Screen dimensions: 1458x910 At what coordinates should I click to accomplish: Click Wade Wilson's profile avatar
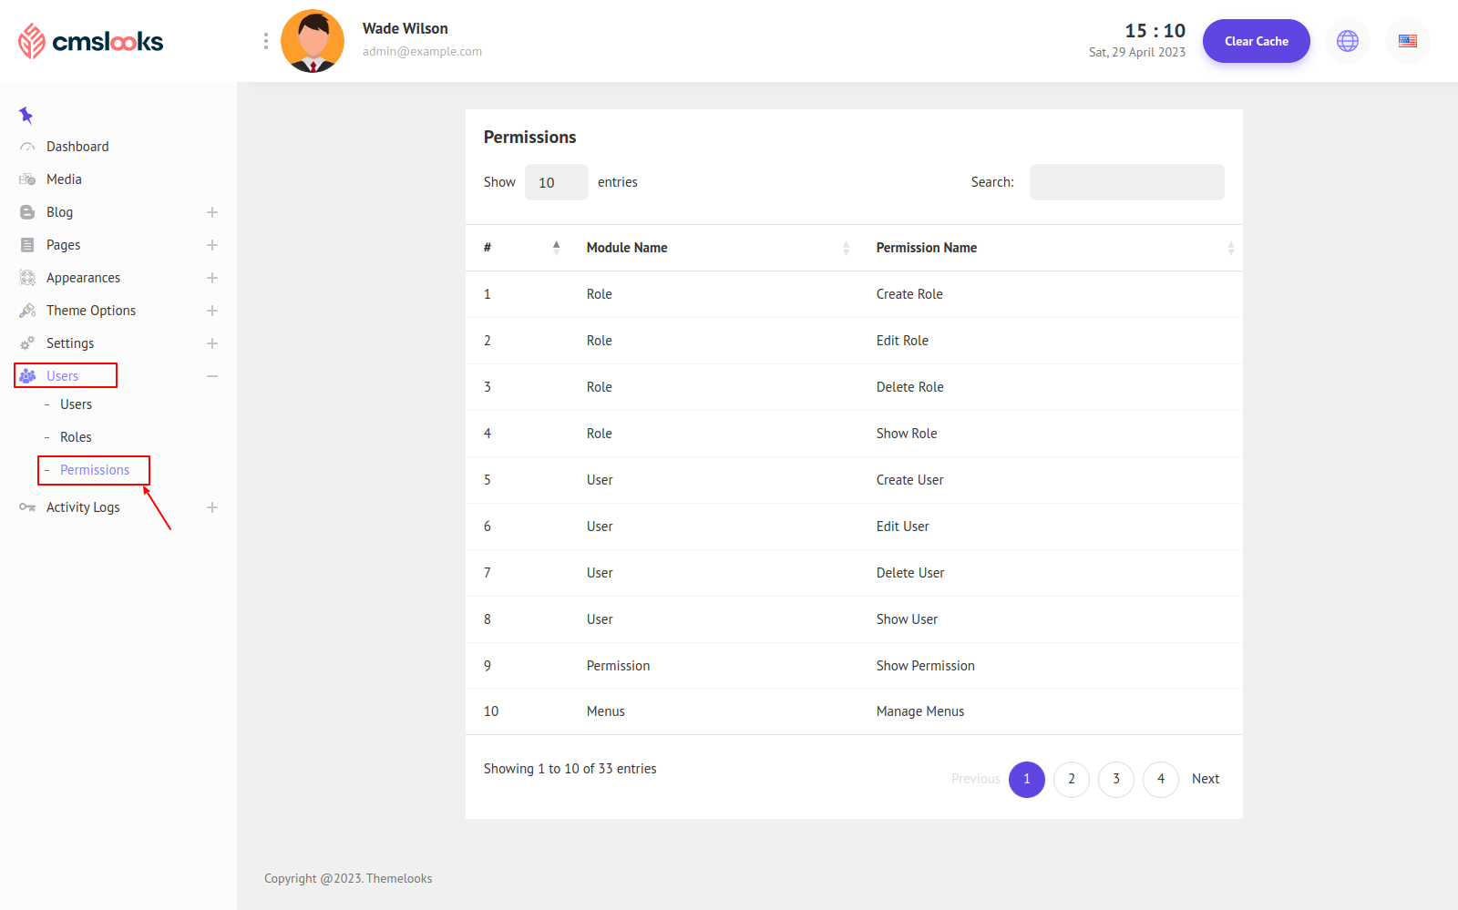coord(313,41)
